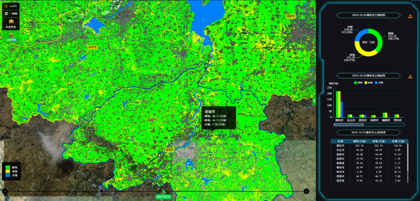
Task: Select the 寿光市 table row
Action: click(340, 172)
